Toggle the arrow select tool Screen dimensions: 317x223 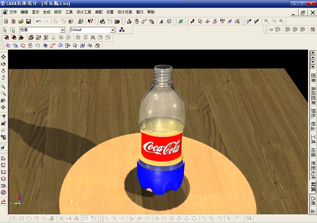(x=5, y=30)
